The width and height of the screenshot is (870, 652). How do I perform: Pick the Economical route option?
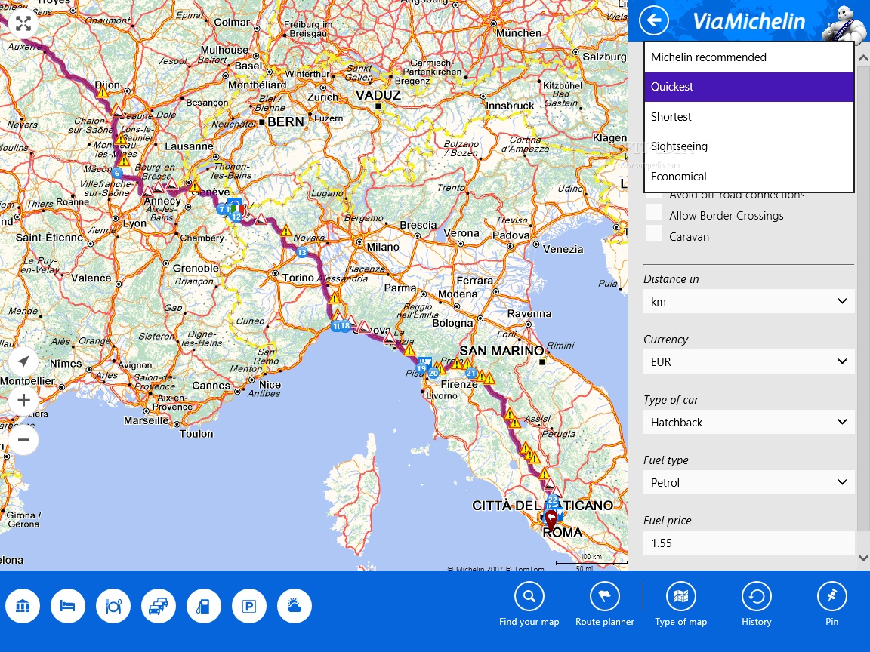(x=748, y=177)
